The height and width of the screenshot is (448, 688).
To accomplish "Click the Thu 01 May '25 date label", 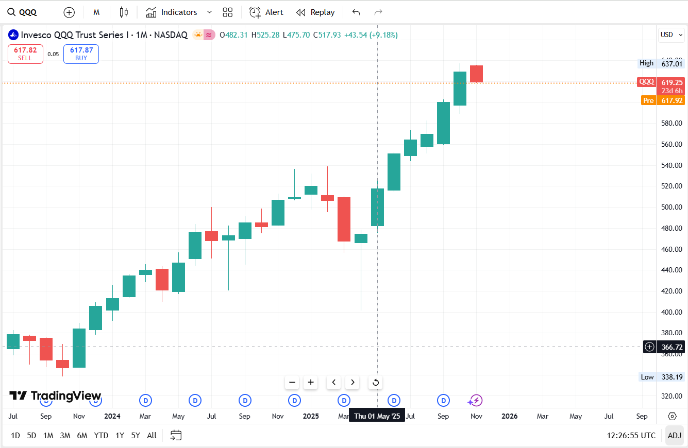I will [377, 416].
